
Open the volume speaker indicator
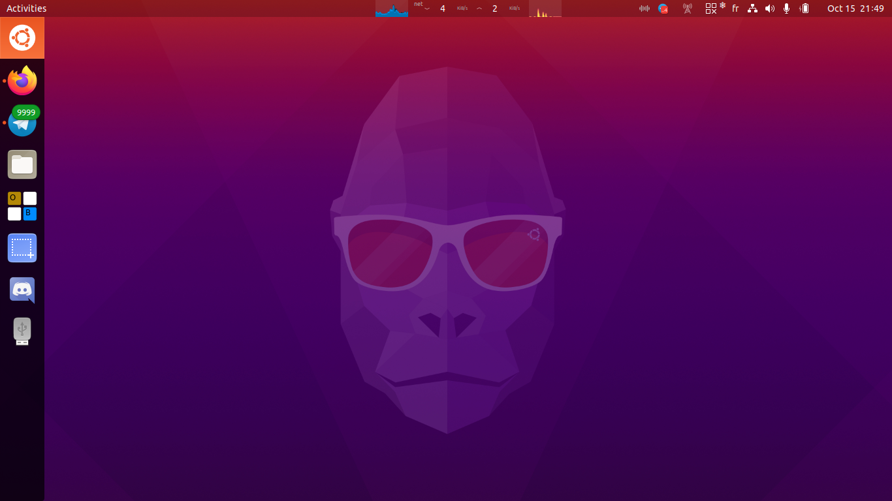point(769,8)
